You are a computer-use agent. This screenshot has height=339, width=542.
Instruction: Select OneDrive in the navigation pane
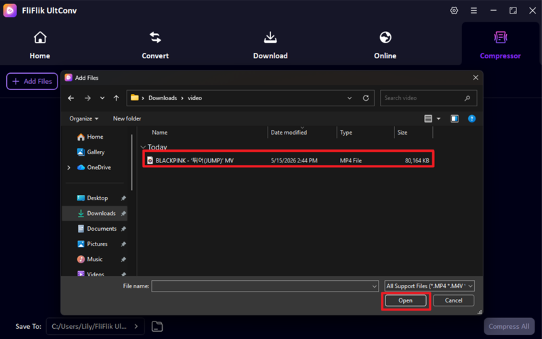pos(94,167)
